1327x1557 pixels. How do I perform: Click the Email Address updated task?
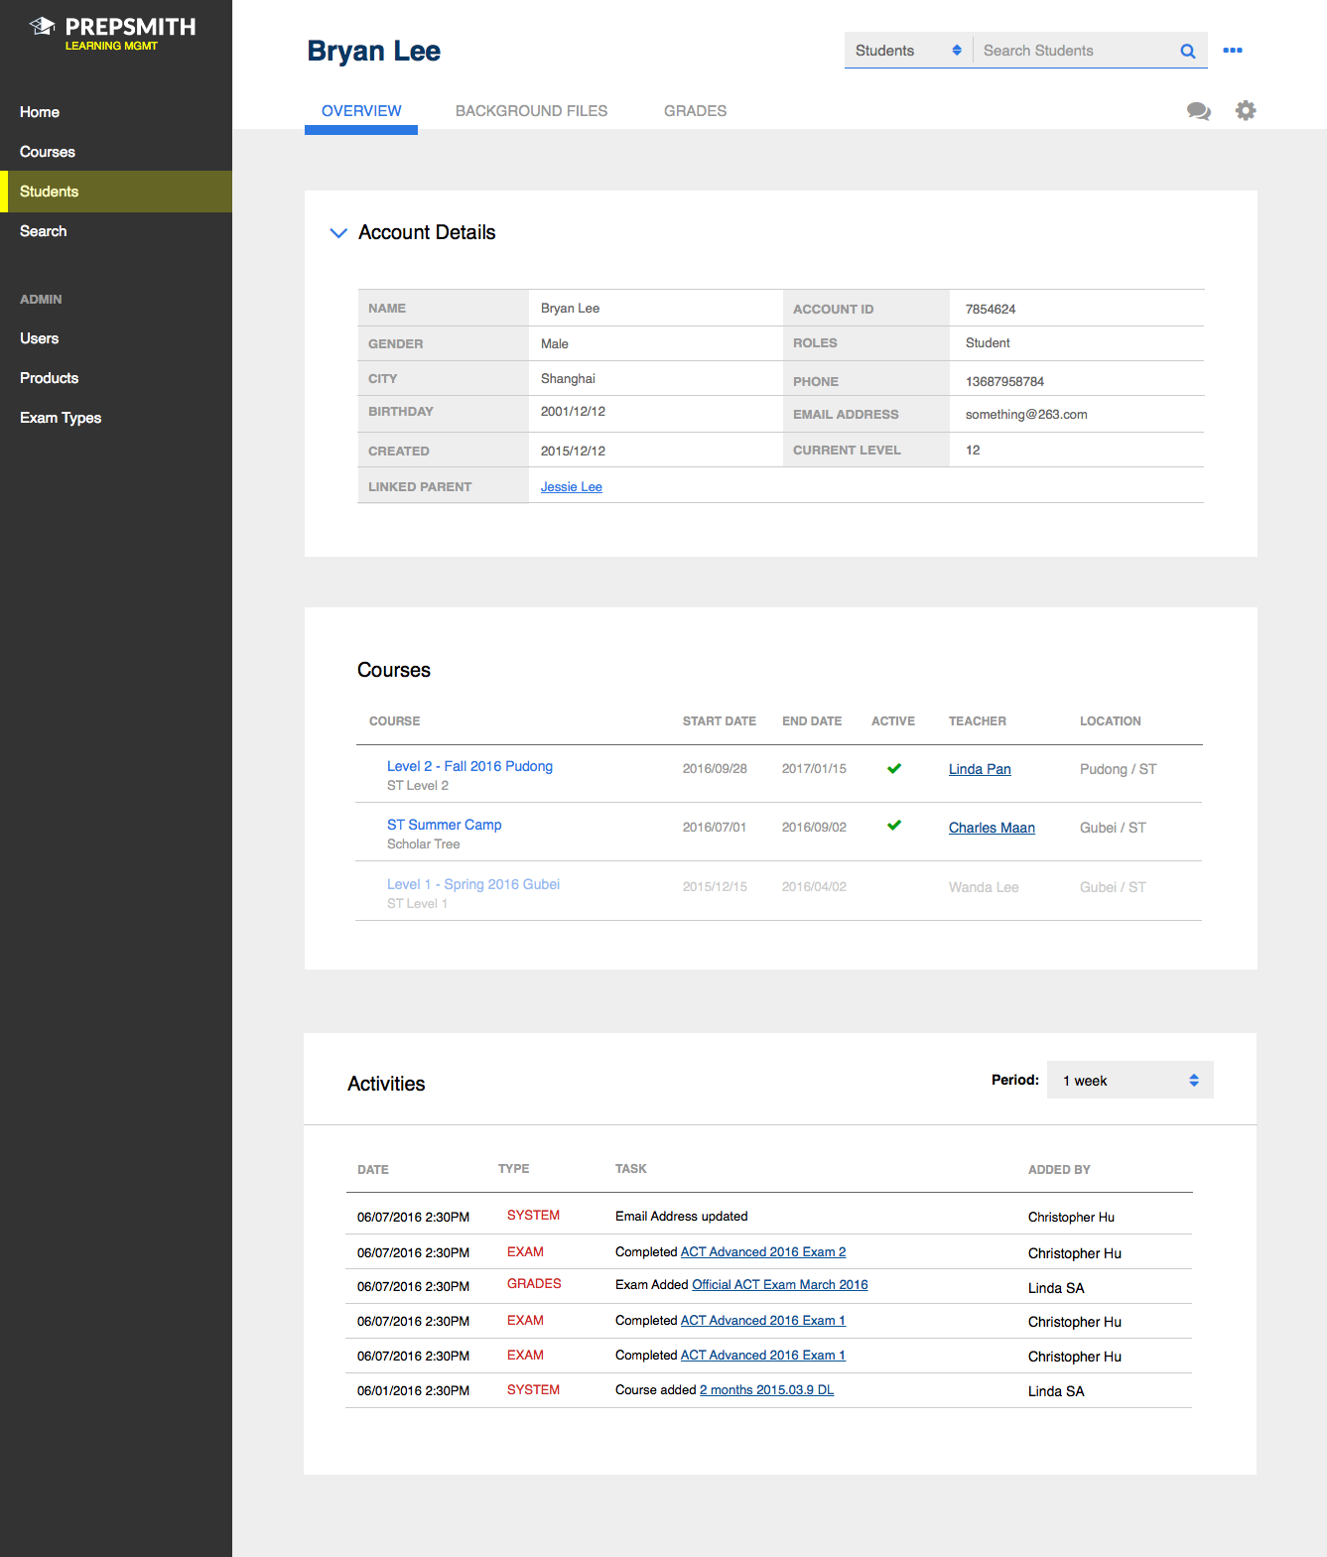point(682,1216)
